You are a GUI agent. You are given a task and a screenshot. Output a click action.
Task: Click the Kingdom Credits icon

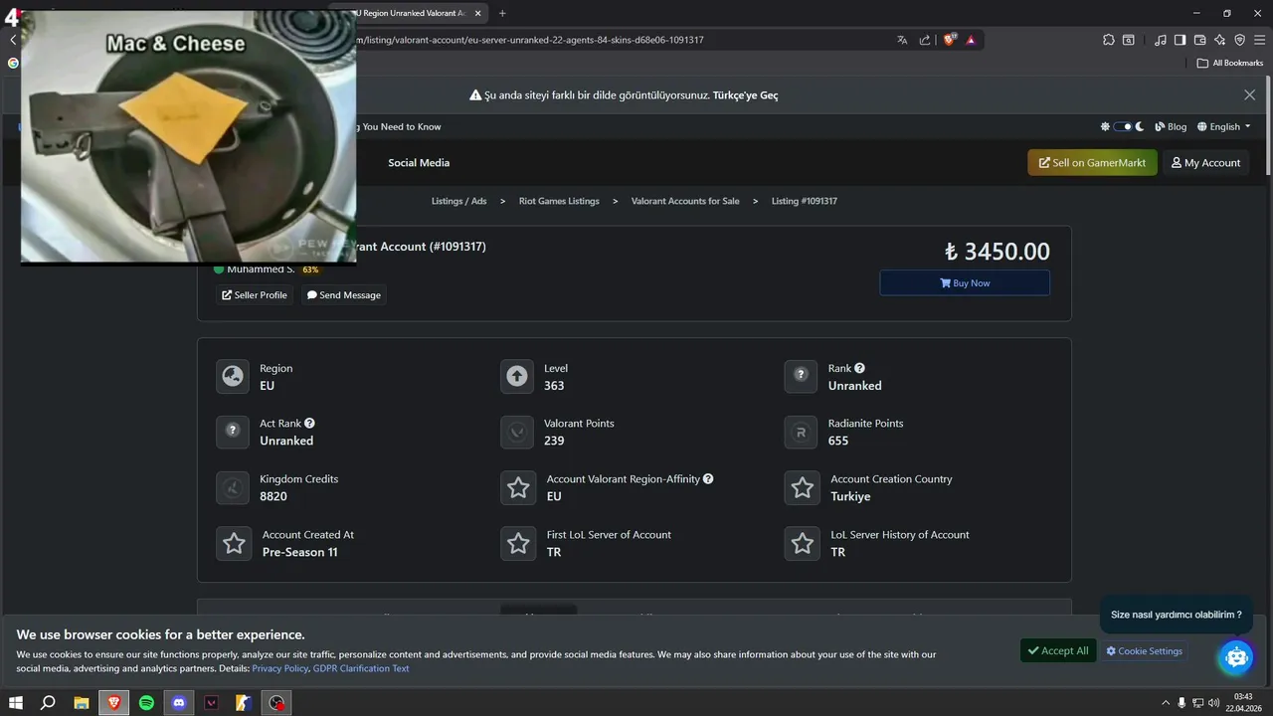click(233, 487)
